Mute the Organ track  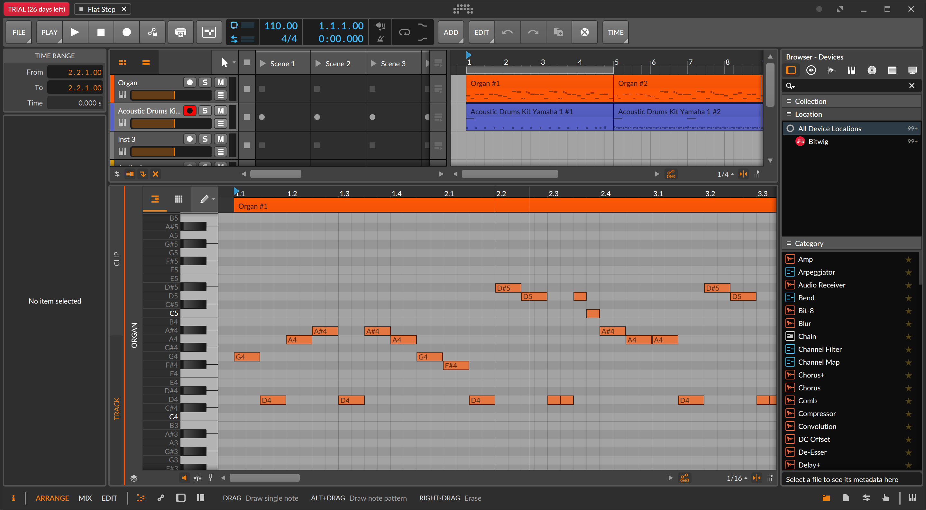tap(220, 82)
